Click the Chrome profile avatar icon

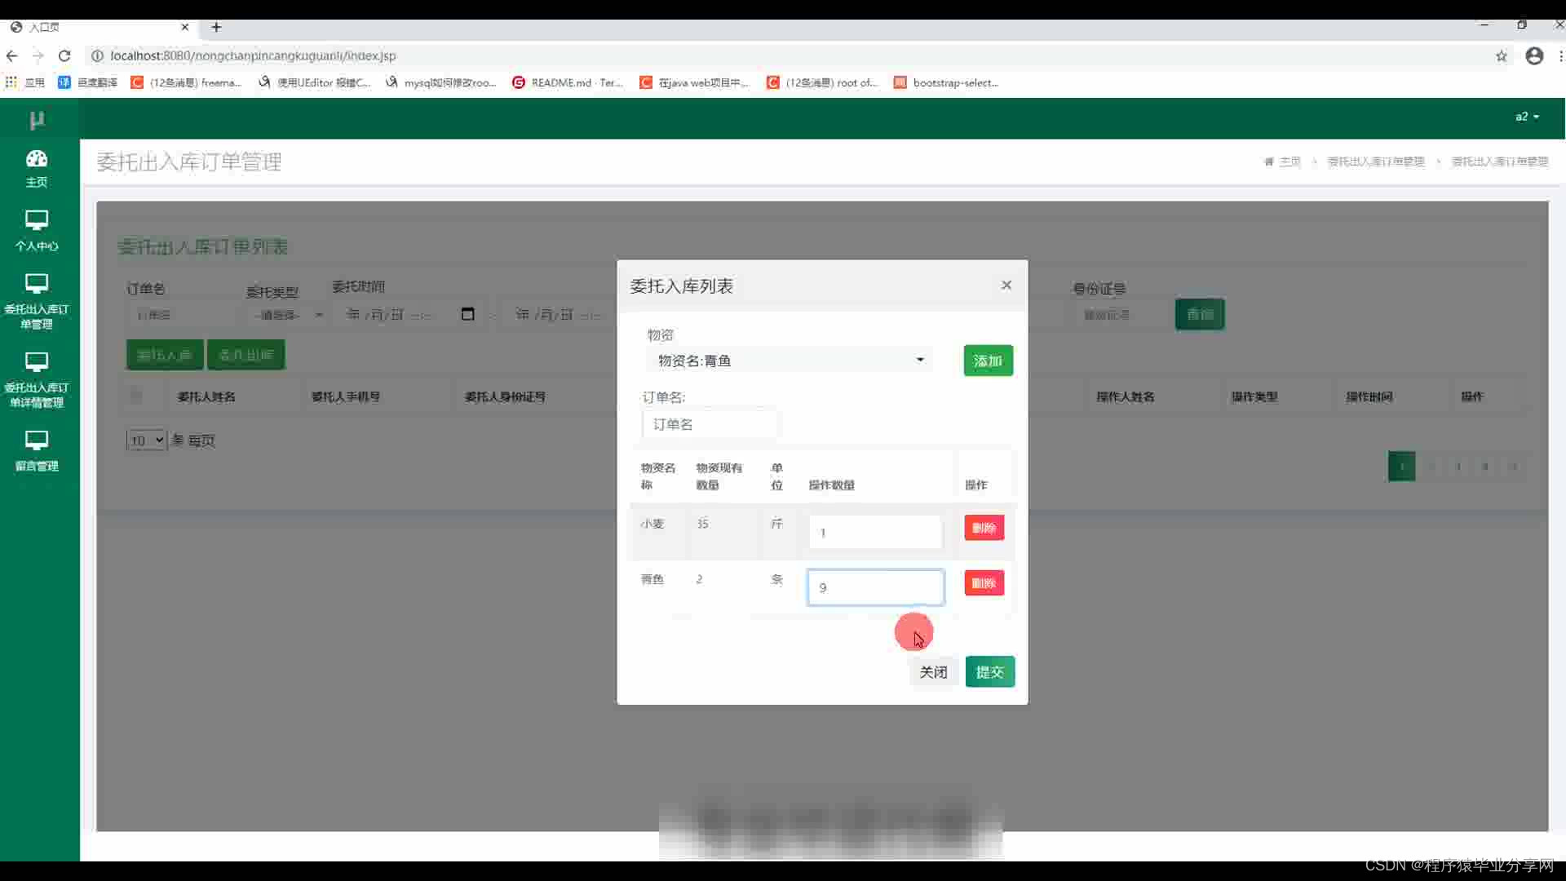click(x=1534, y=55)
